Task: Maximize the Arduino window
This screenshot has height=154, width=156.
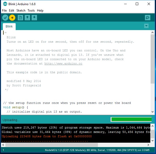Action: [137, 4]
